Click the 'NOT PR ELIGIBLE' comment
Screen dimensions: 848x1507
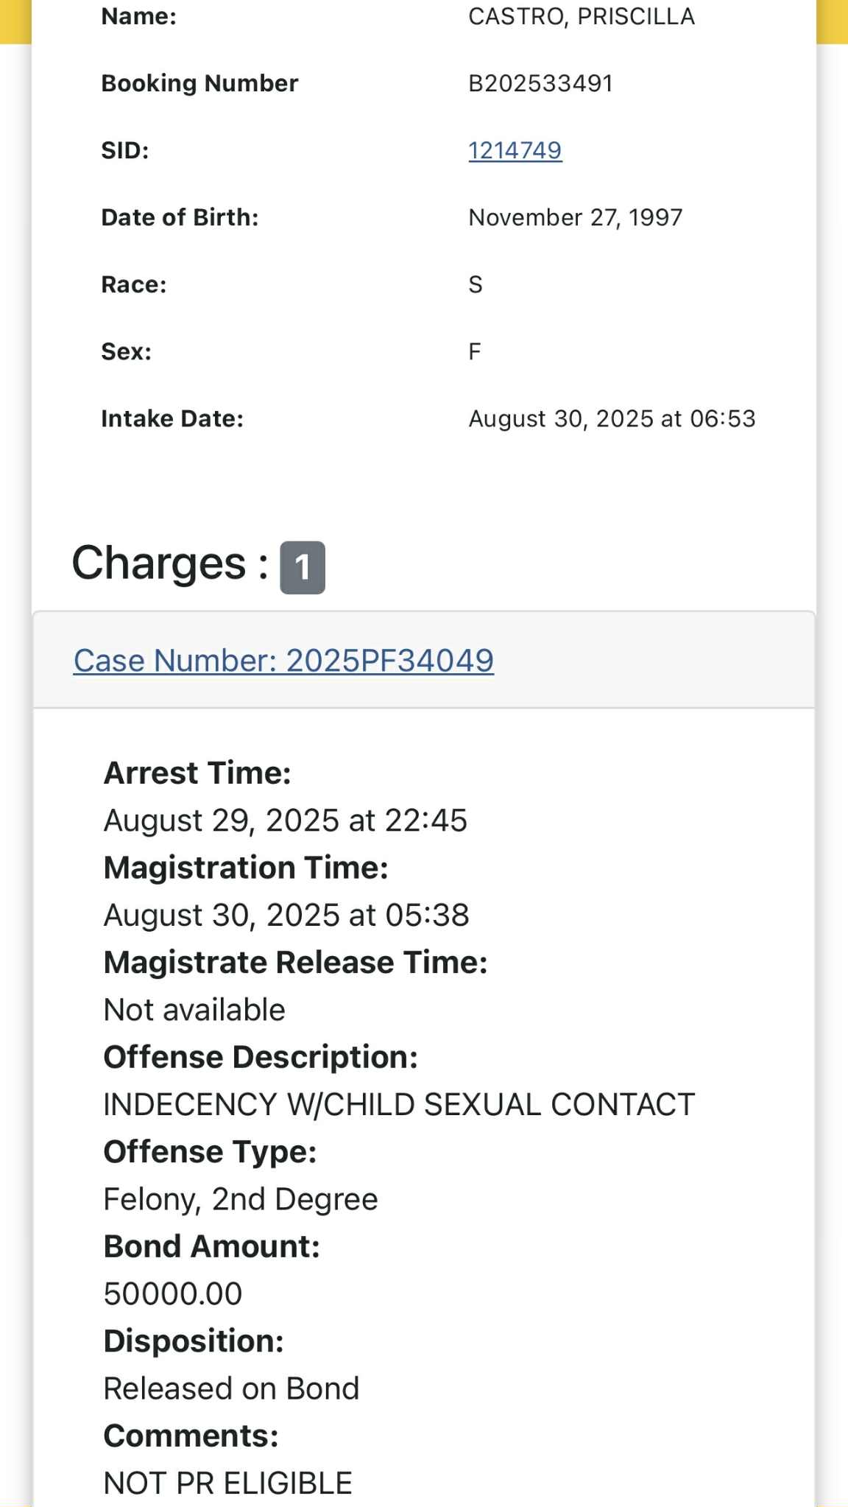pos(227,1483)
